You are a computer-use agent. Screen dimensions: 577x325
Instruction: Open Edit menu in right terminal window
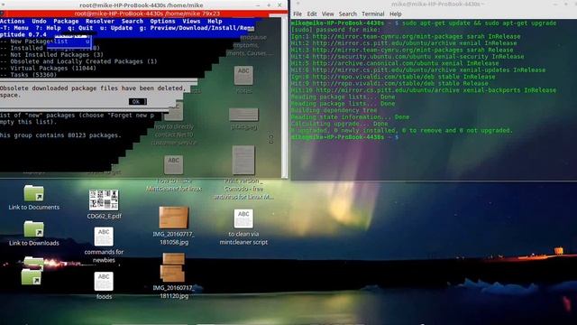pyautogui.click(x=312, y=14)
